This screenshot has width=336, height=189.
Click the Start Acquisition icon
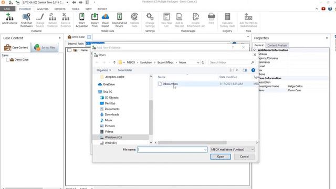82,20
